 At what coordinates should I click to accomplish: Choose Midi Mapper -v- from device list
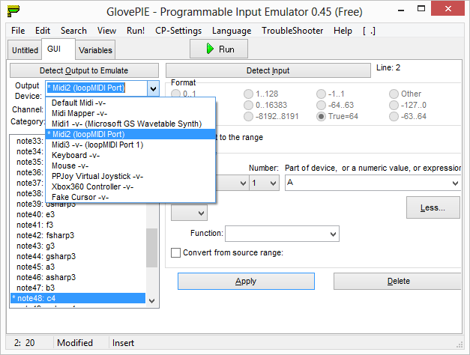point(130,113)
